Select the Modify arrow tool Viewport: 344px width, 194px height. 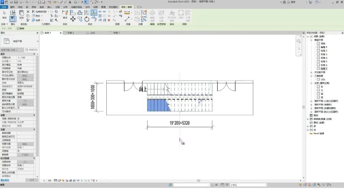pos(4,13)
